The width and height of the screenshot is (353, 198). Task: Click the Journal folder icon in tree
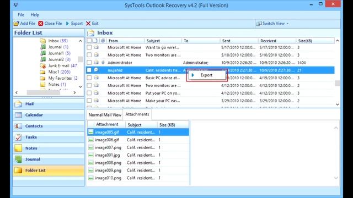pyautogui.click(x=43, y=47)
